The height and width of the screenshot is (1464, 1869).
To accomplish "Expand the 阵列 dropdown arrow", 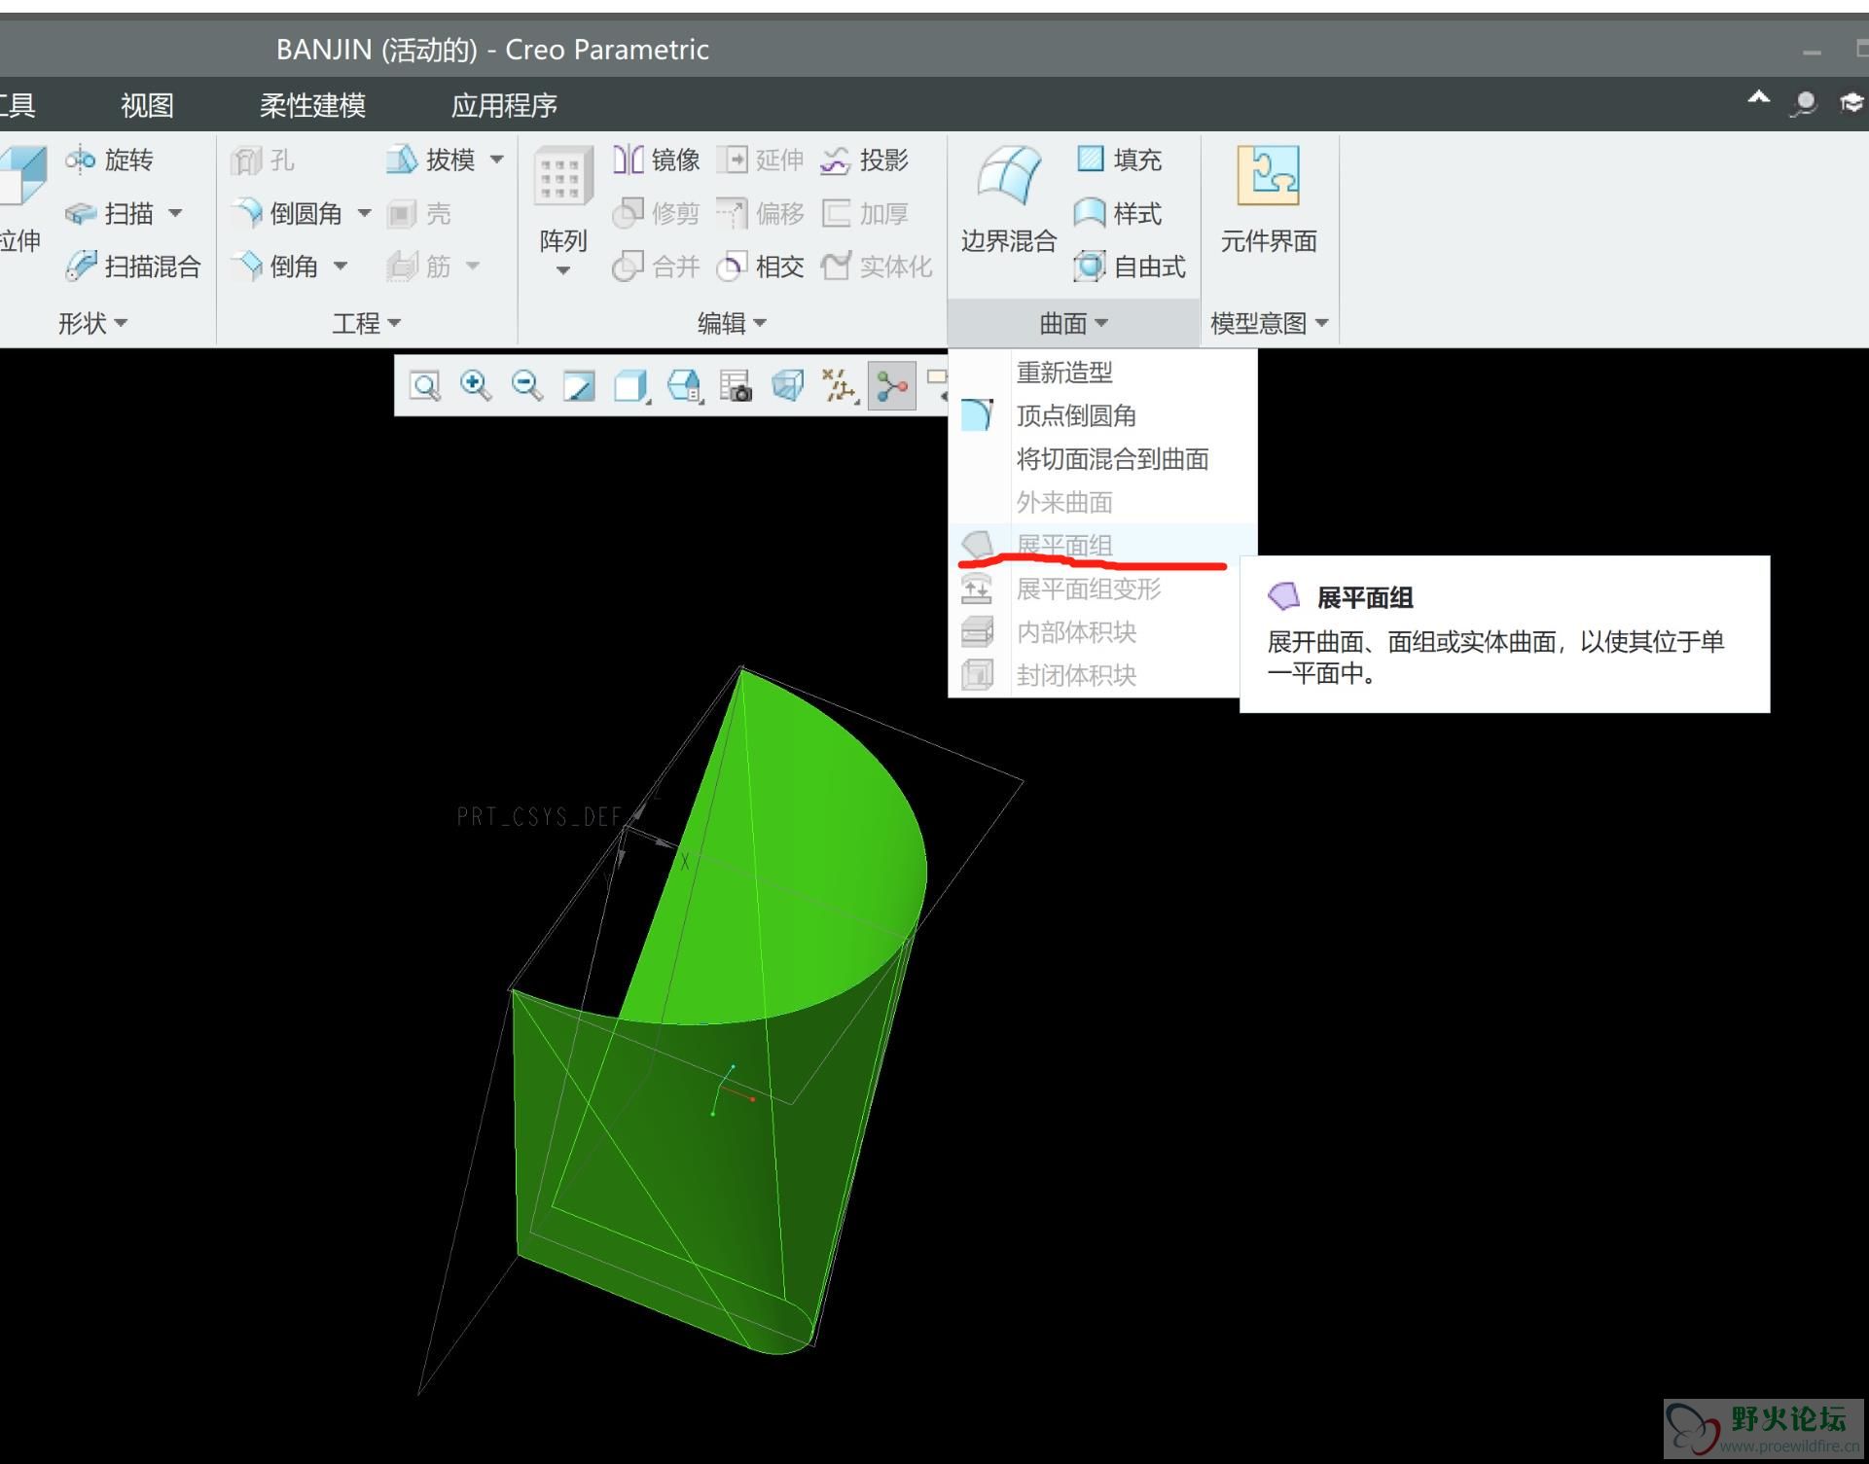I will 563,271.
